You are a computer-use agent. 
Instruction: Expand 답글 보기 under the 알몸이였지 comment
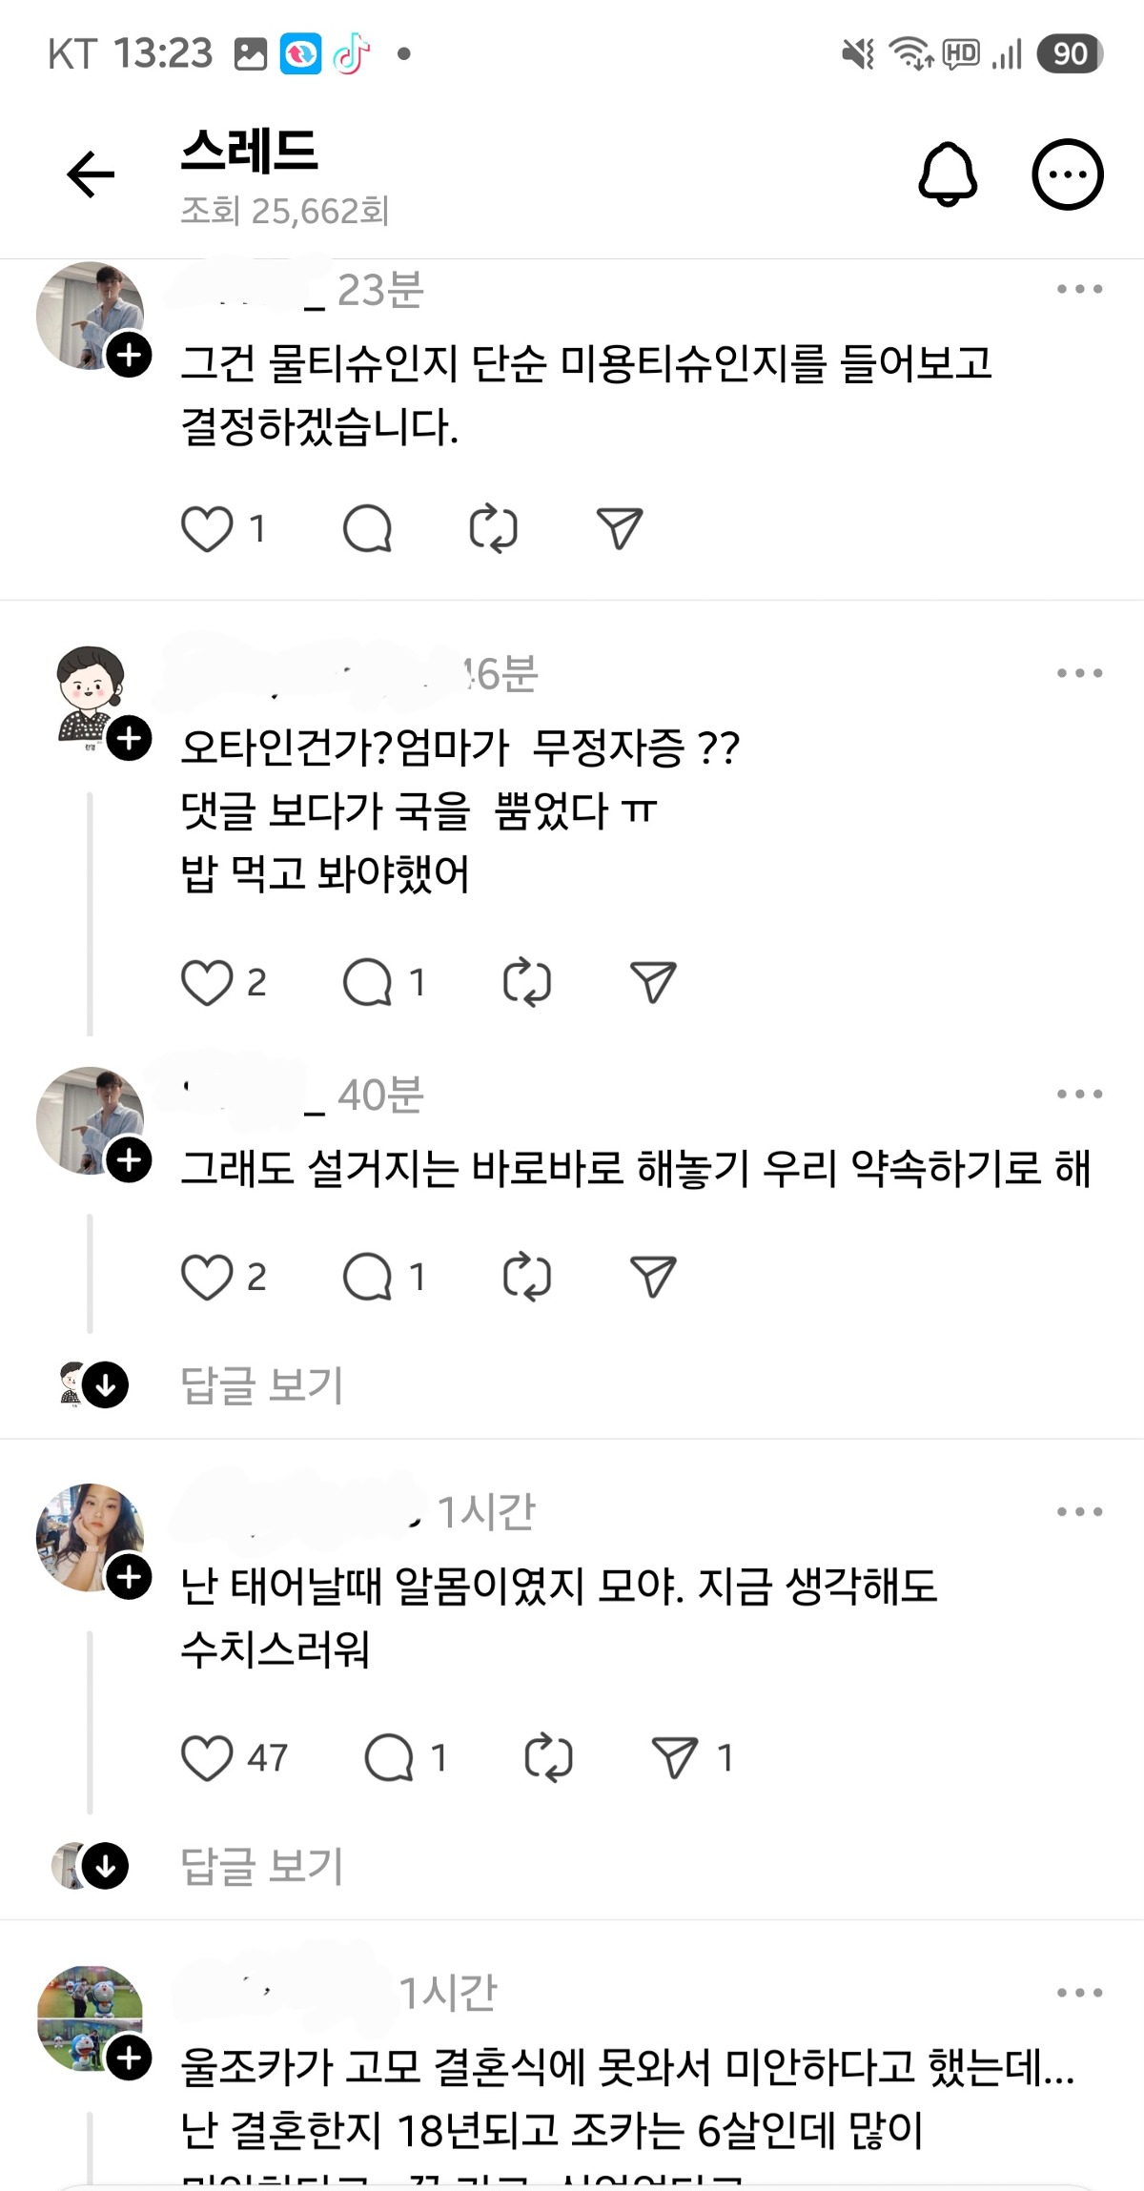pos(262,1867)
